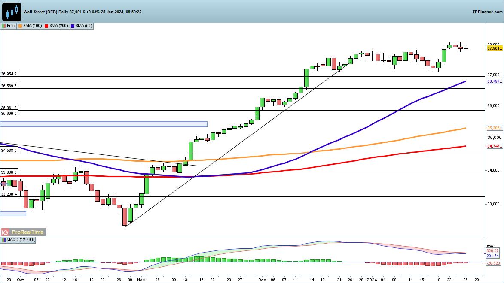Open the SMA (200) legend tab
The image size is (504, 283).
[x=58, y=26]
